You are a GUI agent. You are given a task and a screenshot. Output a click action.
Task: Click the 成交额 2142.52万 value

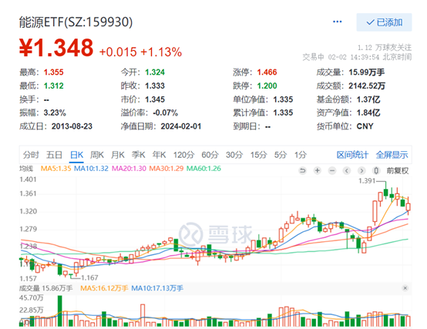[x=367, y=86]
